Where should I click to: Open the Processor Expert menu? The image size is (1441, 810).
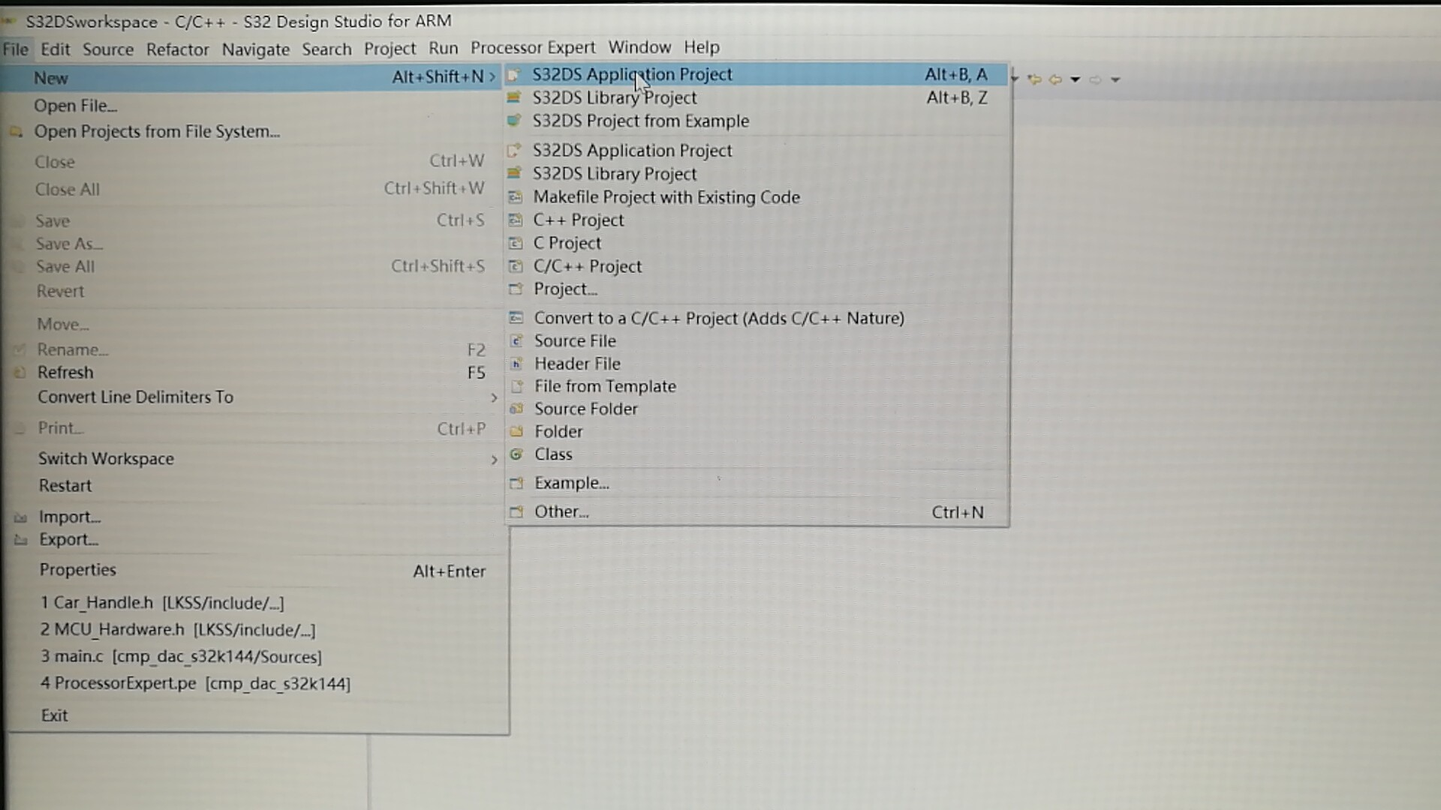pos(532,48)
